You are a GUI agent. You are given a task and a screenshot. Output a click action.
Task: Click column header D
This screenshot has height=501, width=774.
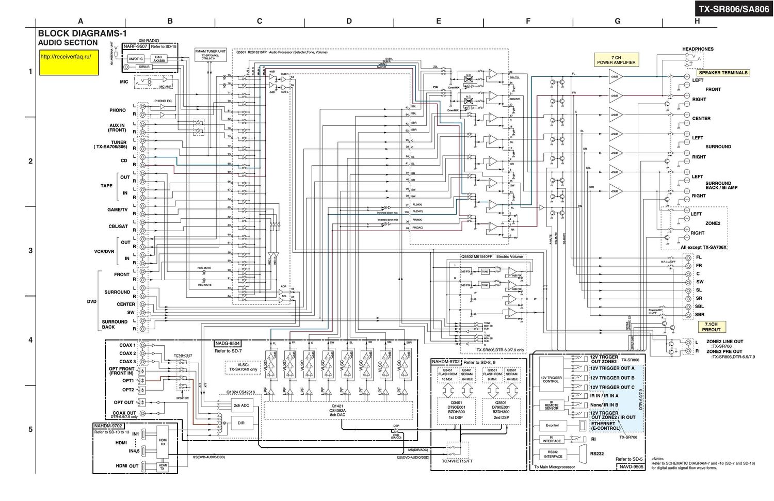[349, 21]
